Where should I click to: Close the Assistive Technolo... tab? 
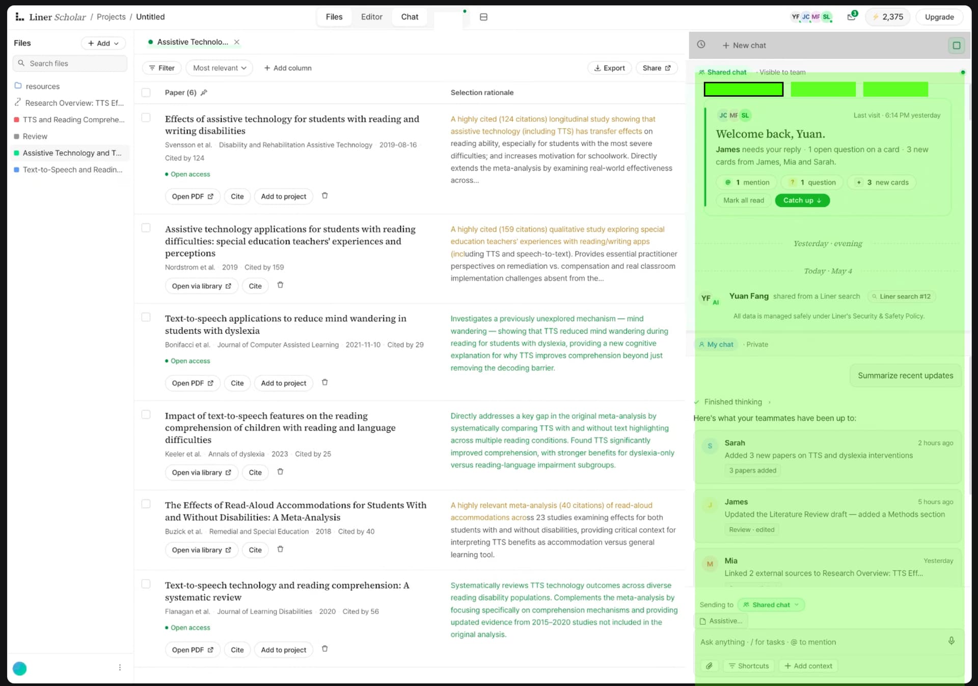pos(236,42)
